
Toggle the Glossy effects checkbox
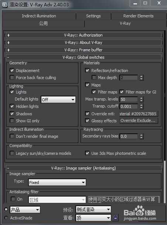pyautogui.click(x=87, y=121)
